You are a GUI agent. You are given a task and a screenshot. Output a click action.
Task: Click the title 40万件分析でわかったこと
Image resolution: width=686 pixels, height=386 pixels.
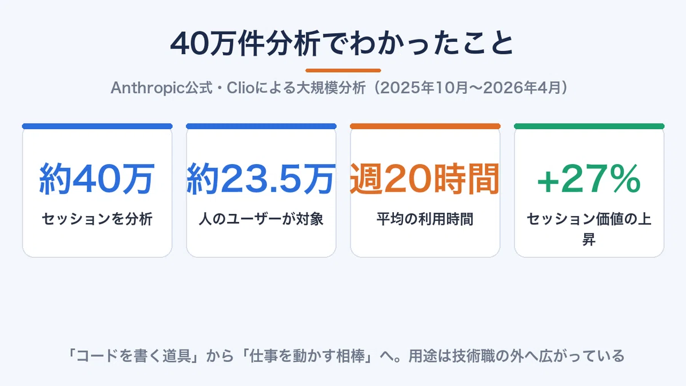click(x=342, y=45)
